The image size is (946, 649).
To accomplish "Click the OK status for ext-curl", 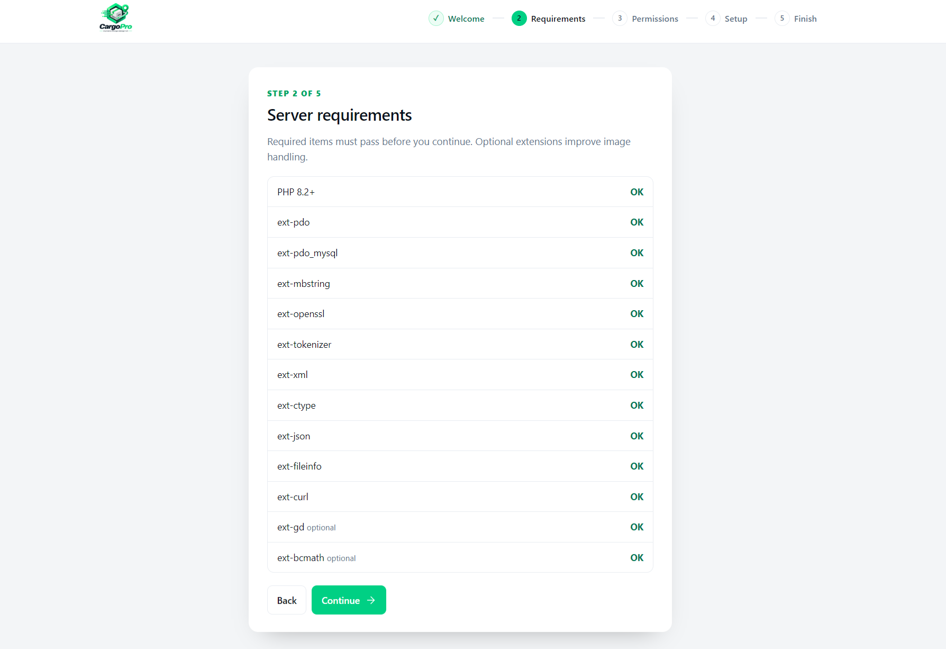I will [x=637, y=497].
